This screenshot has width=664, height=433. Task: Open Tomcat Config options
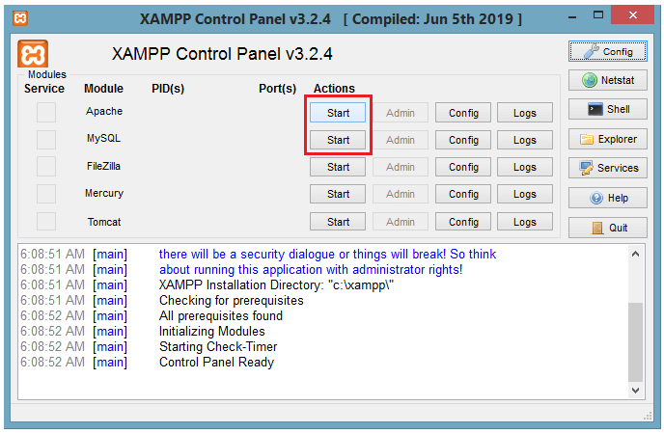click(463, 222)
